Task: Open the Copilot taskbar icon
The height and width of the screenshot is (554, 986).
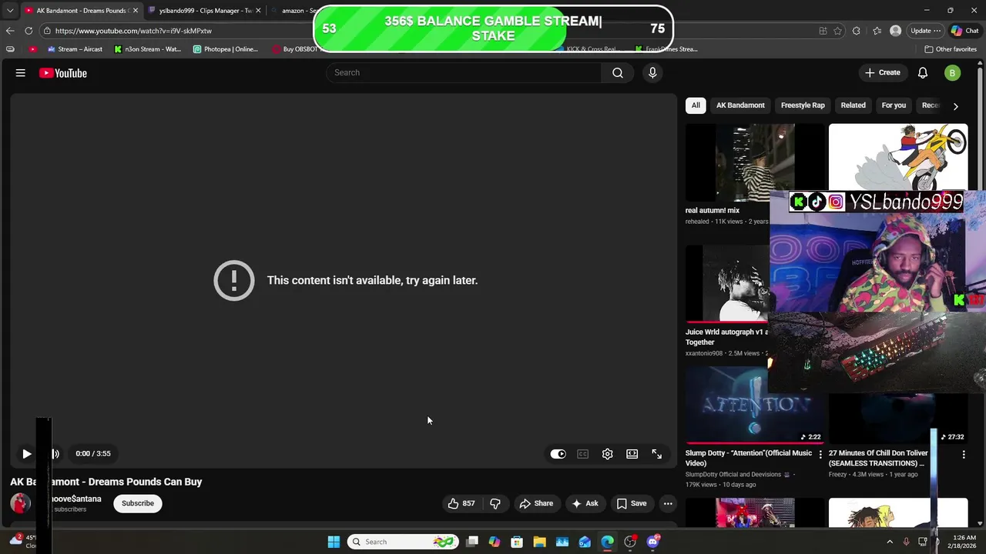Action: (x=495, y=542)
